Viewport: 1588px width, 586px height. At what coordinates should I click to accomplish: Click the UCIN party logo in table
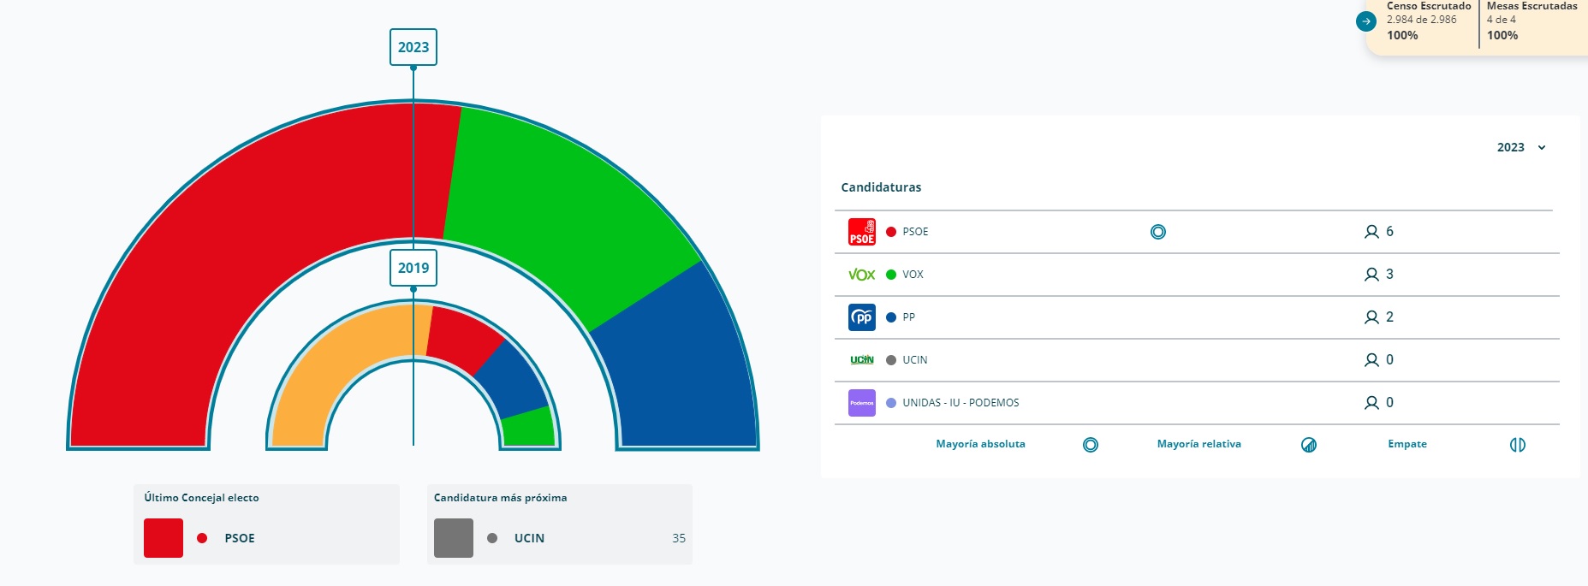click(862, 360)
